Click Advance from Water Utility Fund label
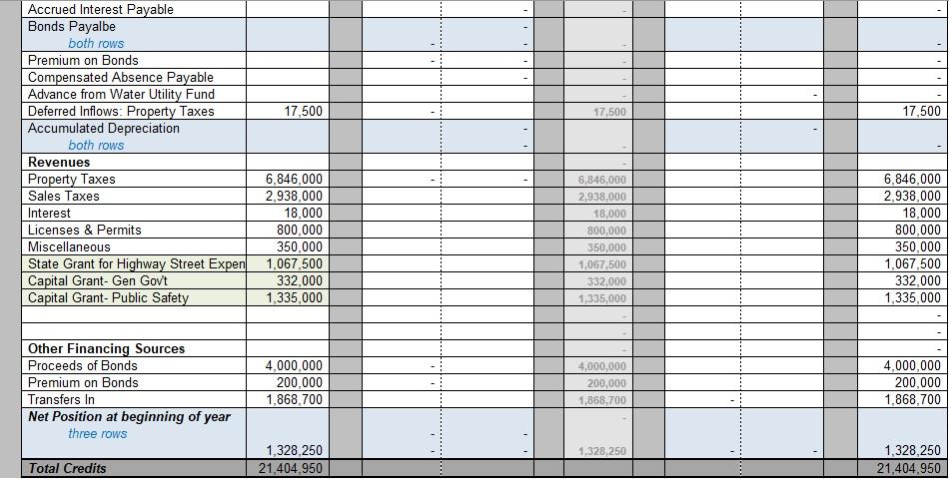This screenshot has height=479, width=949. coord(121,94)
